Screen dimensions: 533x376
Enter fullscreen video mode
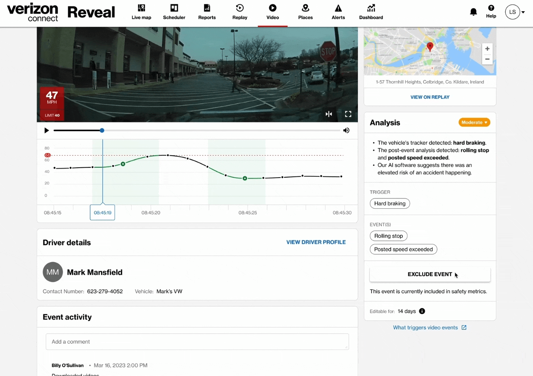pos(348,114)
